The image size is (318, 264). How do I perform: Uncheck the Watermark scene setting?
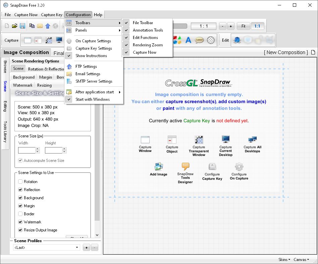pyautogui.click(x=20, y=222)
